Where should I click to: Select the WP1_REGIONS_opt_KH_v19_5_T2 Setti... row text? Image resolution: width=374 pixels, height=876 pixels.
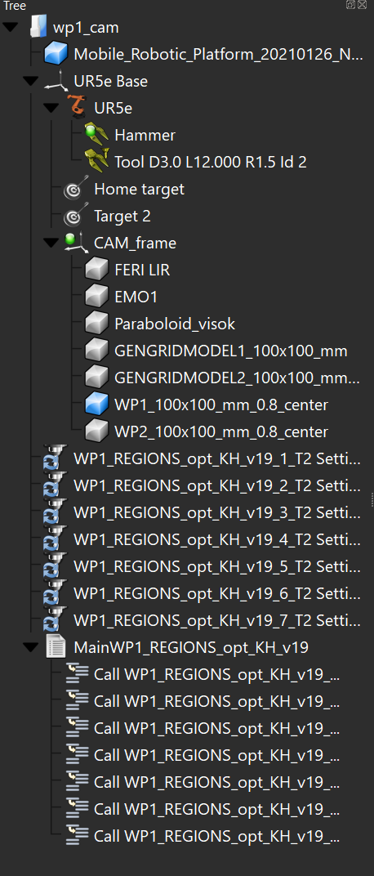click(x=216, y=566)
